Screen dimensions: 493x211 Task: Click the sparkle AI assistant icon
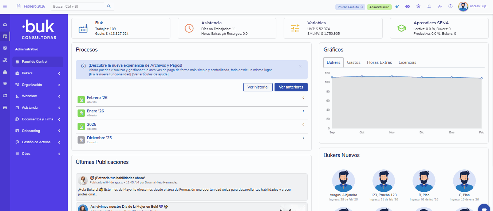pyautogui.click(x=397, y=7)
